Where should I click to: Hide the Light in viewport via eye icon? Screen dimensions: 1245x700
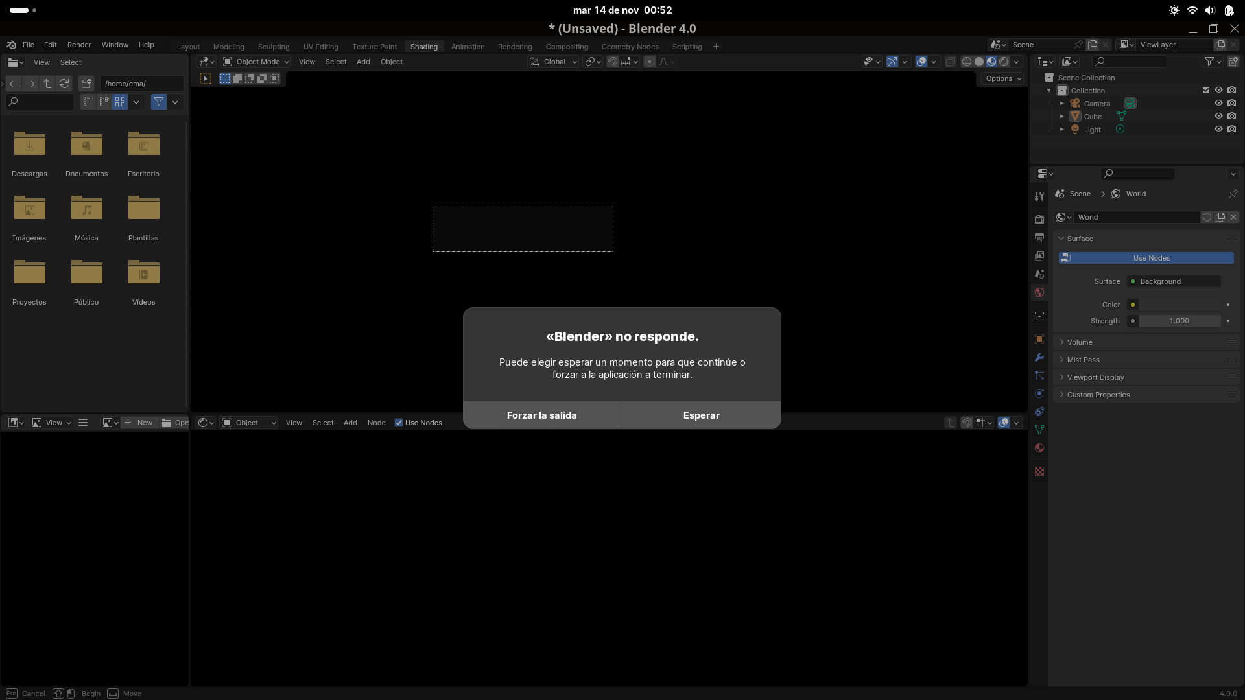coord(1218,130)
